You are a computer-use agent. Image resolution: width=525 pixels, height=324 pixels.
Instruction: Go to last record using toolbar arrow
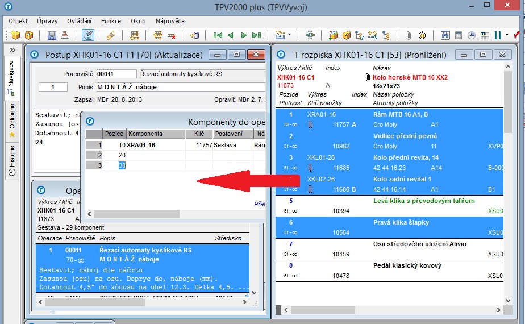pyautogui.click(x=256, y=35)
